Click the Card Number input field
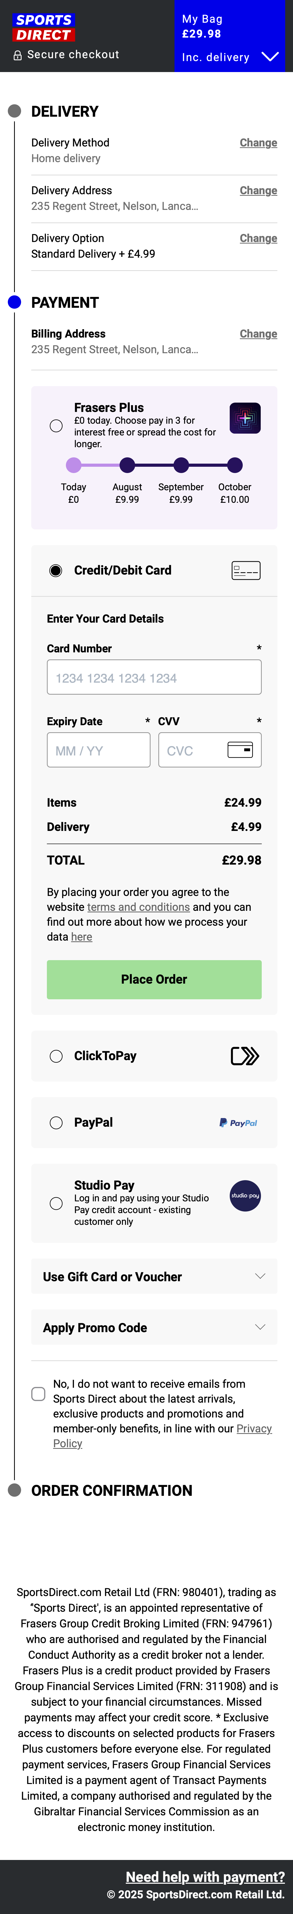Viewport: 293px width, 1914px height. click(154, 677)
